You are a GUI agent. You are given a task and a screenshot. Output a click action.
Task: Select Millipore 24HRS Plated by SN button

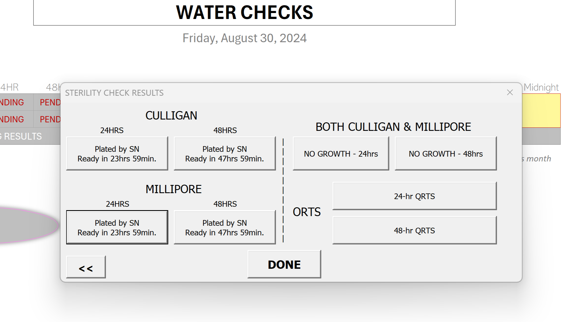[x=117, y=227]
